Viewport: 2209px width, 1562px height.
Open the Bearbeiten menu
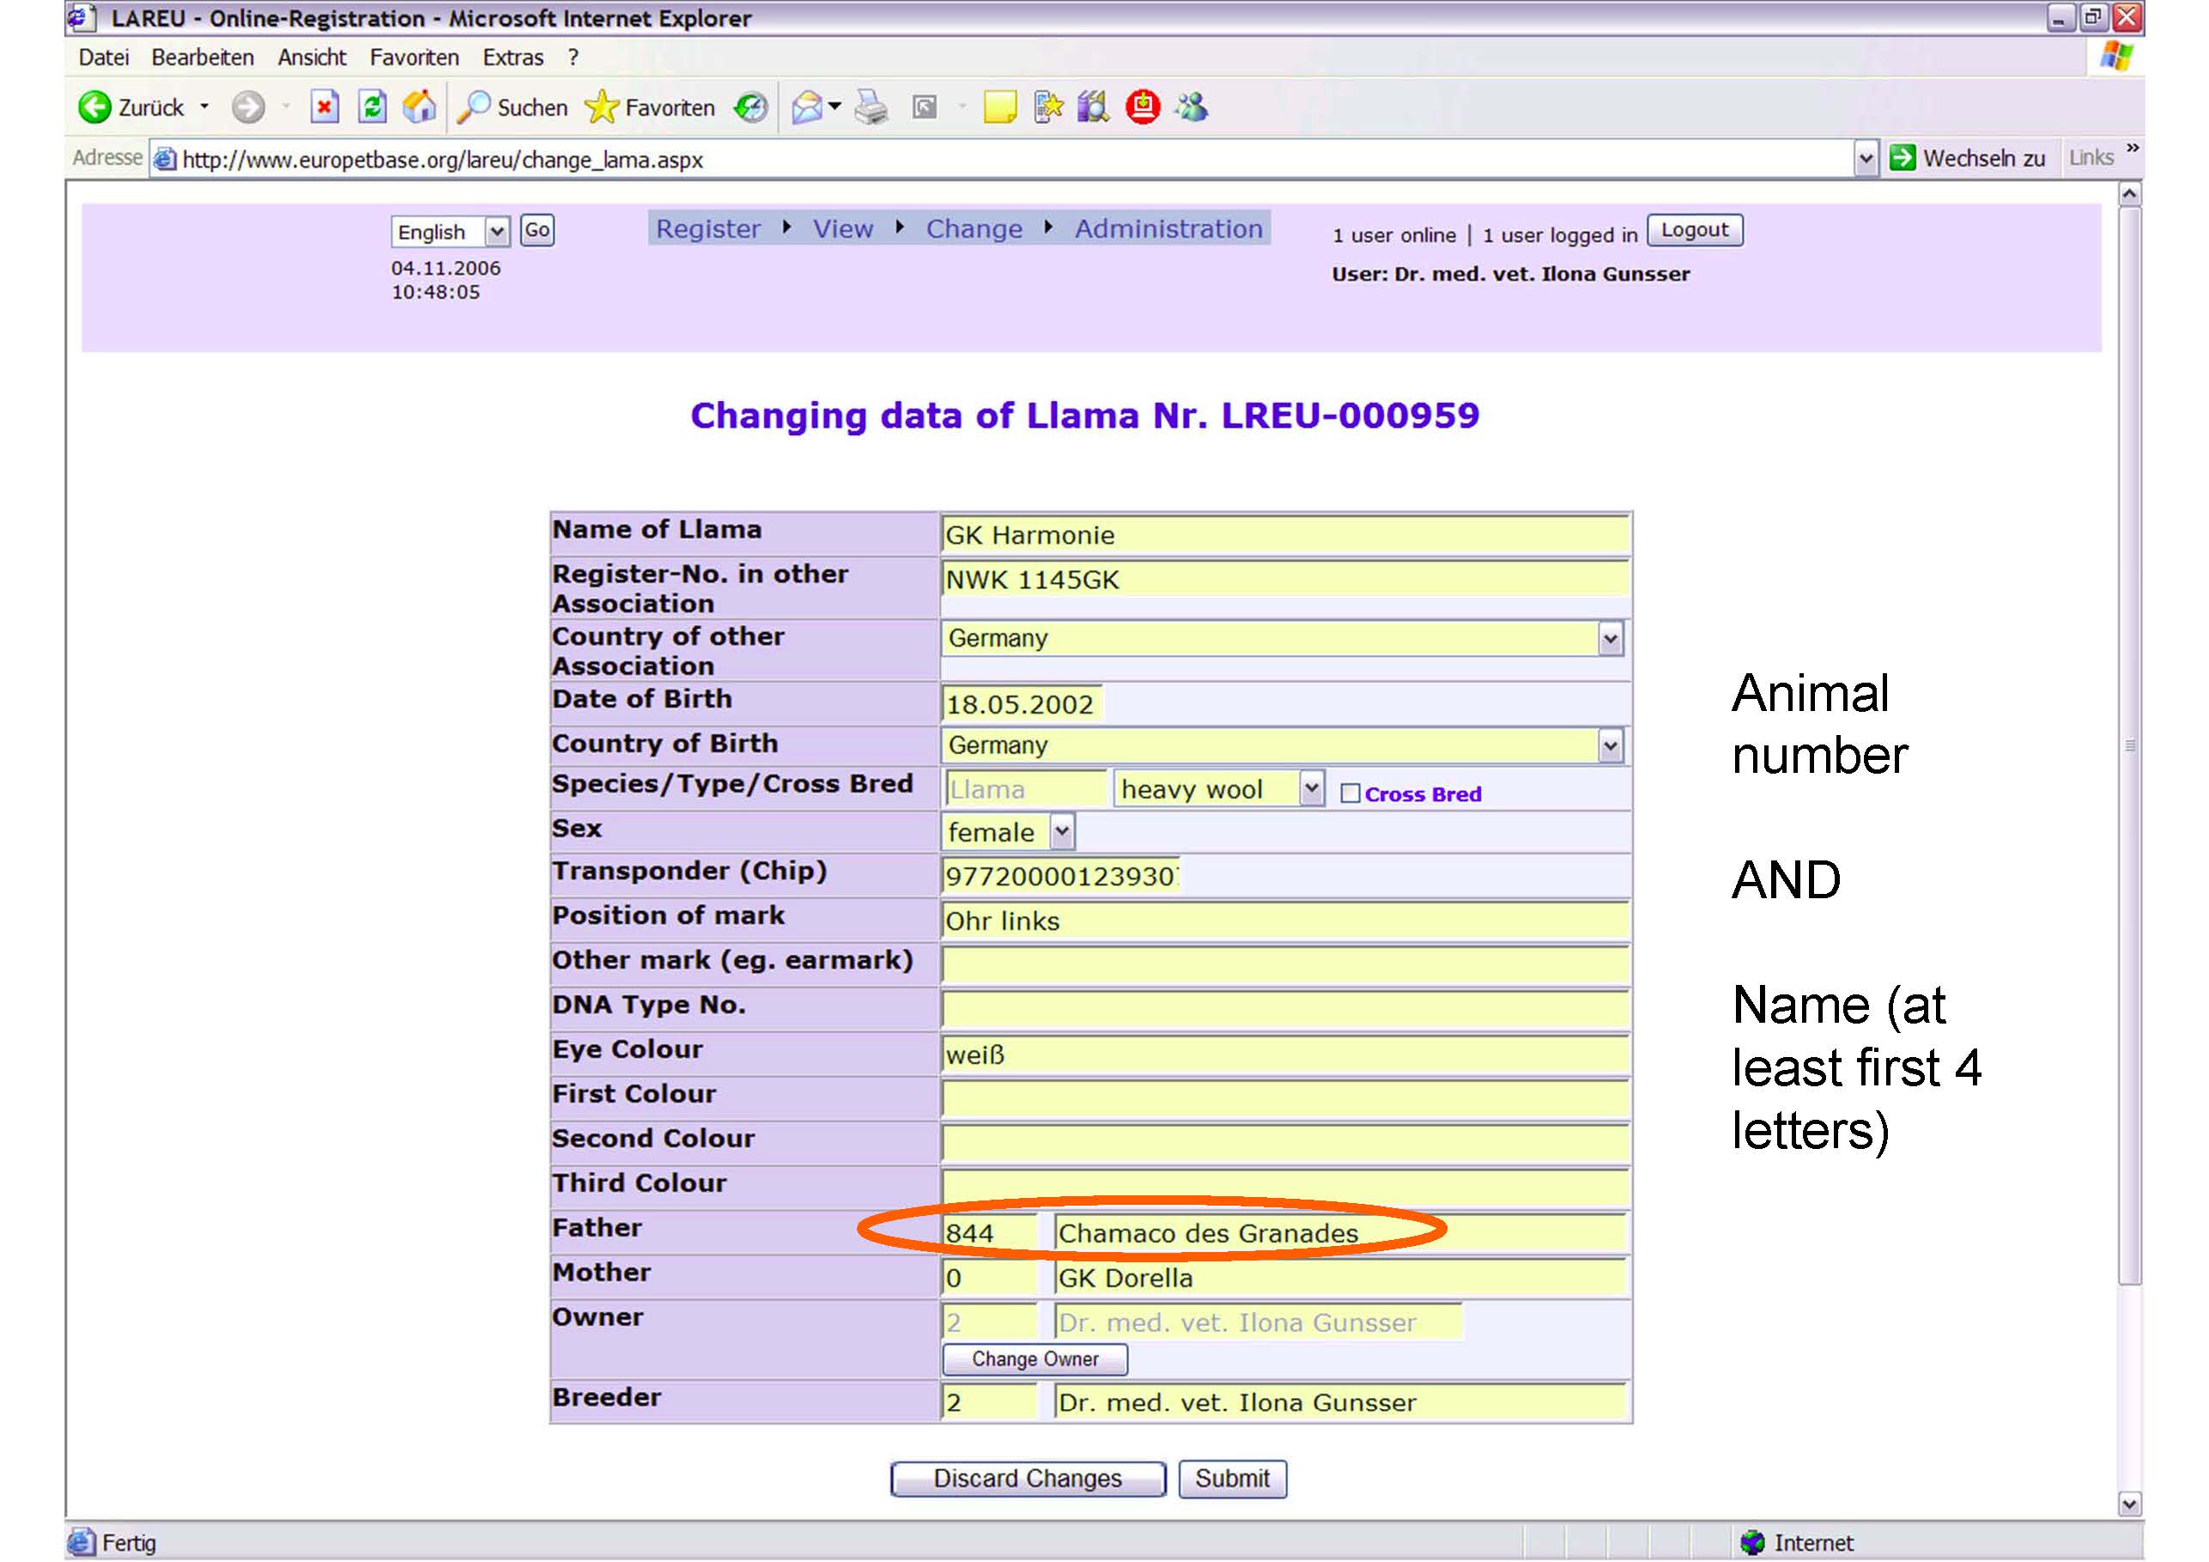pyautogui.click(x=203, y=58)
